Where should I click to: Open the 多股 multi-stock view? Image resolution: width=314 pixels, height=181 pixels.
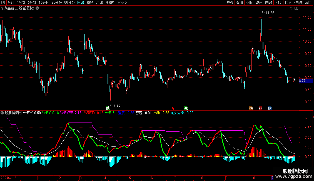pos(249,3)
